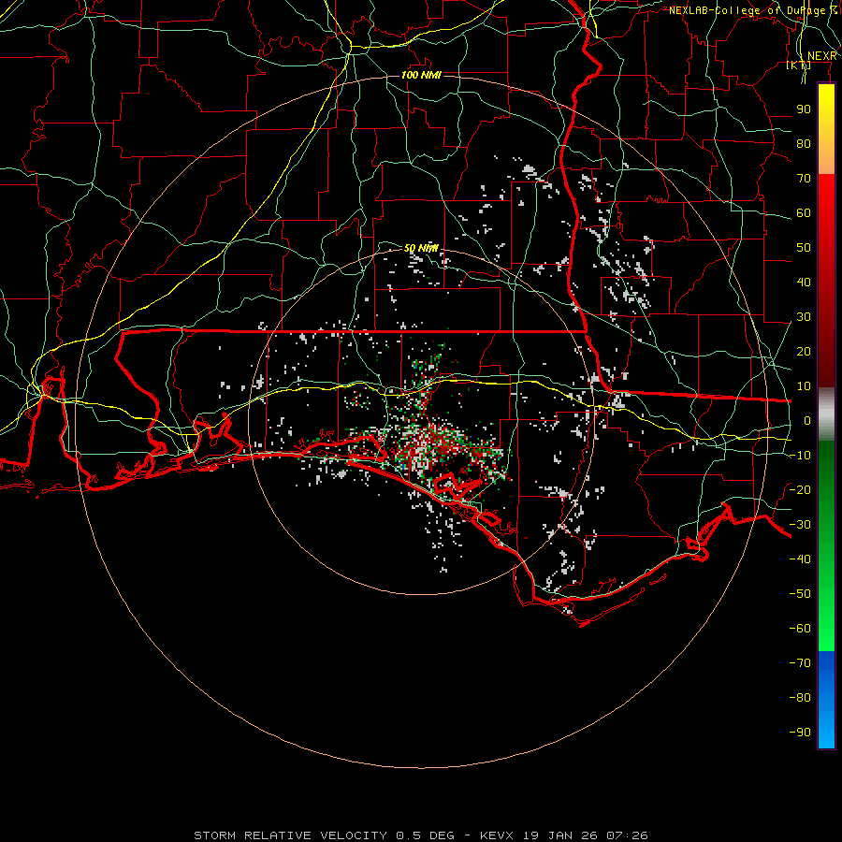This screenshot has width=842, height=842.
Task: Click the gray zero-velocity segment of the color bar
Action: (826, 414)
